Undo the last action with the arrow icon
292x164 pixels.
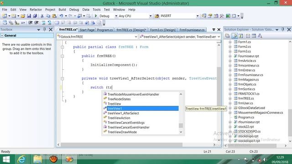coord(61,16)
